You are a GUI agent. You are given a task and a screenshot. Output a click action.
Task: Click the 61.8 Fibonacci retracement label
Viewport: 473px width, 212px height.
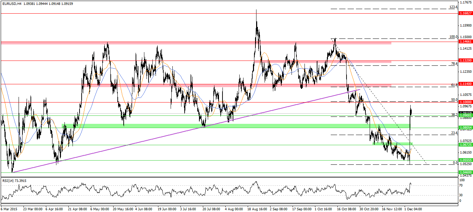(x=454, y=85)
